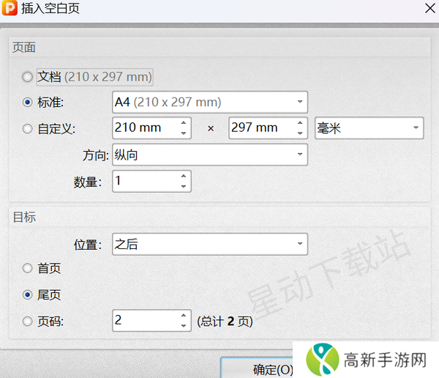439x378 pixels.
Task: Click the orange PDF app icon in title bar
Action: (x=10, y=7)
